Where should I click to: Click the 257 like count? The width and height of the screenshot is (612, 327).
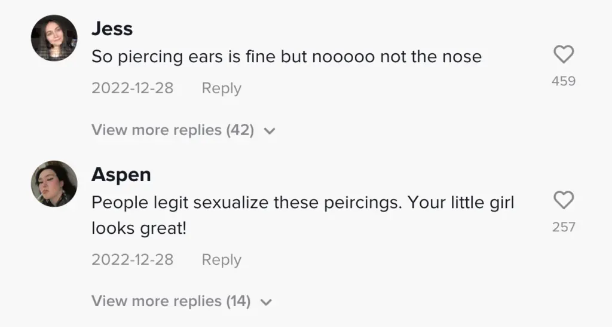click(x=564, y=227)
